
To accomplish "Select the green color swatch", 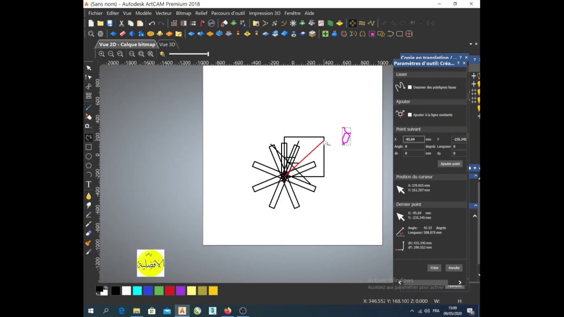I will [x=159, y=291].
